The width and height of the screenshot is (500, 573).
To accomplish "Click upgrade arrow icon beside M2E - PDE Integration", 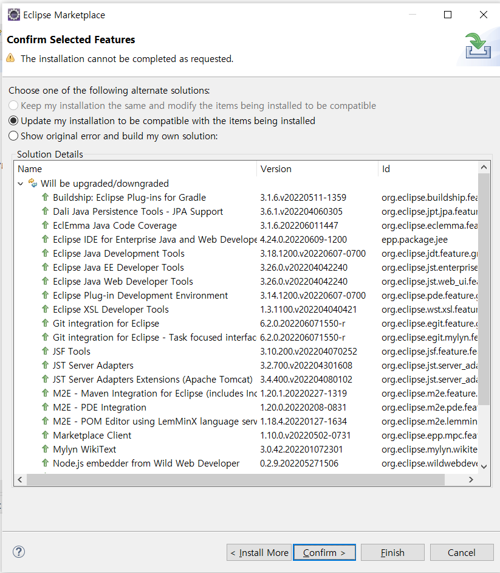I will (x=45, y=407).
